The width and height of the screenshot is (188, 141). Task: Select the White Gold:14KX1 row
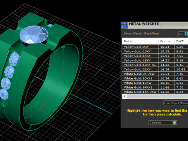point(155,87)
